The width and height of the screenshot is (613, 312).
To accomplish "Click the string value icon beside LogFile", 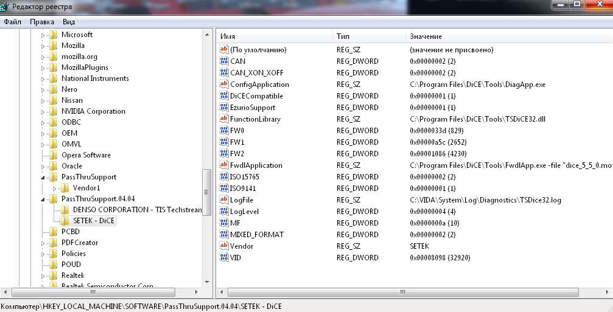I will coord(223,200).
